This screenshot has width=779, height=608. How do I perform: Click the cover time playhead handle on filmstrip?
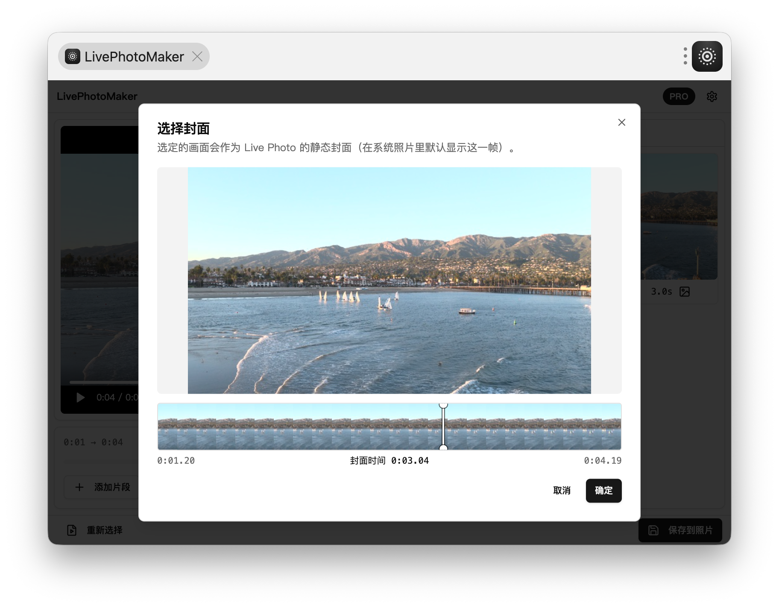[443, 427]
